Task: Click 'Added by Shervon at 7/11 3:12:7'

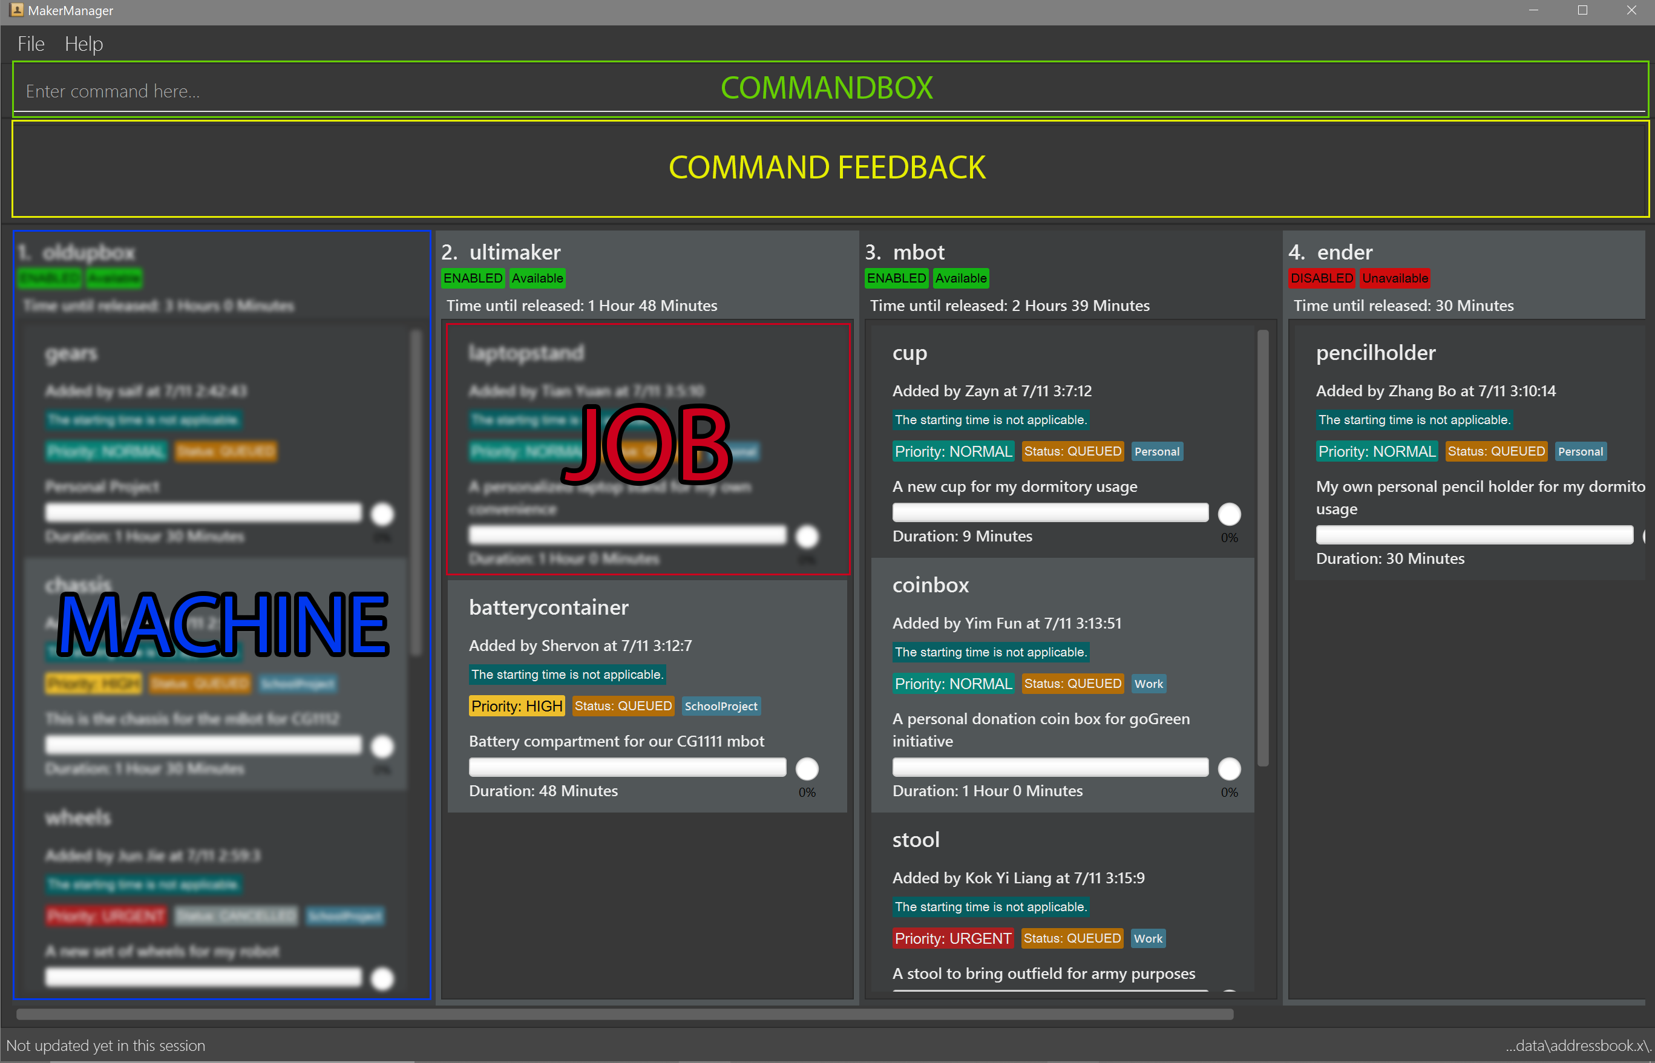Action: 580,646
